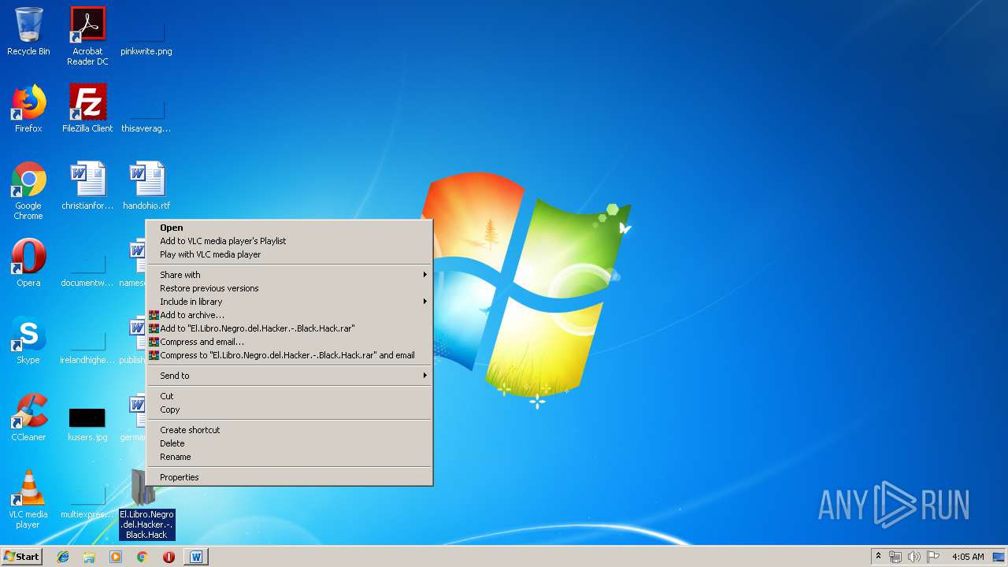Open CCleaner desktop shortcut
This screenshot has height=567, width=1008.
click(x=28, y=417)
